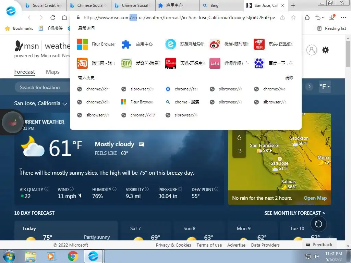The height and width of the screenshot is (263, 351).
Task: Click the undo arrow dropdown in the toolbar
Action: [319, 17]
